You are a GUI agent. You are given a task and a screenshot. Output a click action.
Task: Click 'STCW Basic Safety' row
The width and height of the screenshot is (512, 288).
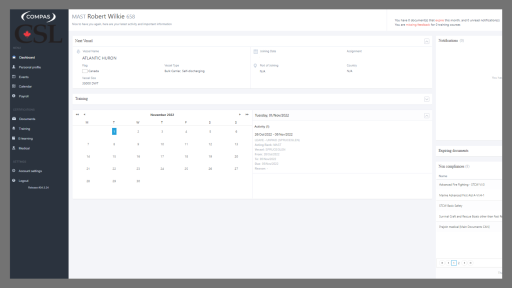(469, 205)
